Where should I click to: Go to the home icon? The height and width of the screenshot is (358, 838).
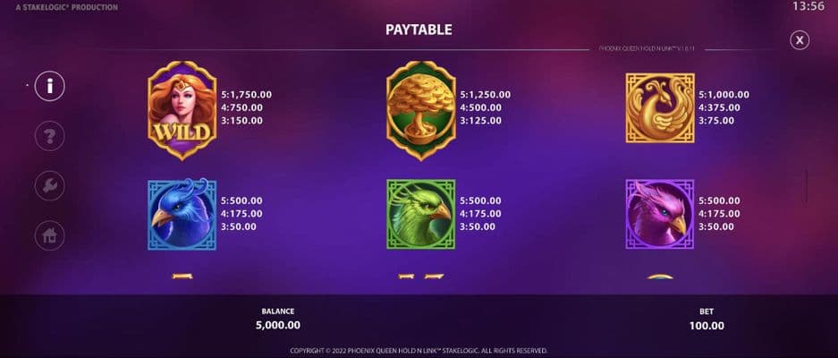[50, 235]
